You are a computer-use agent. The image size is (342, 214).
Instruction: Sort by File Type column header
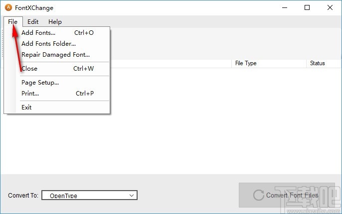pyautogui.click(x=269, y=63)
